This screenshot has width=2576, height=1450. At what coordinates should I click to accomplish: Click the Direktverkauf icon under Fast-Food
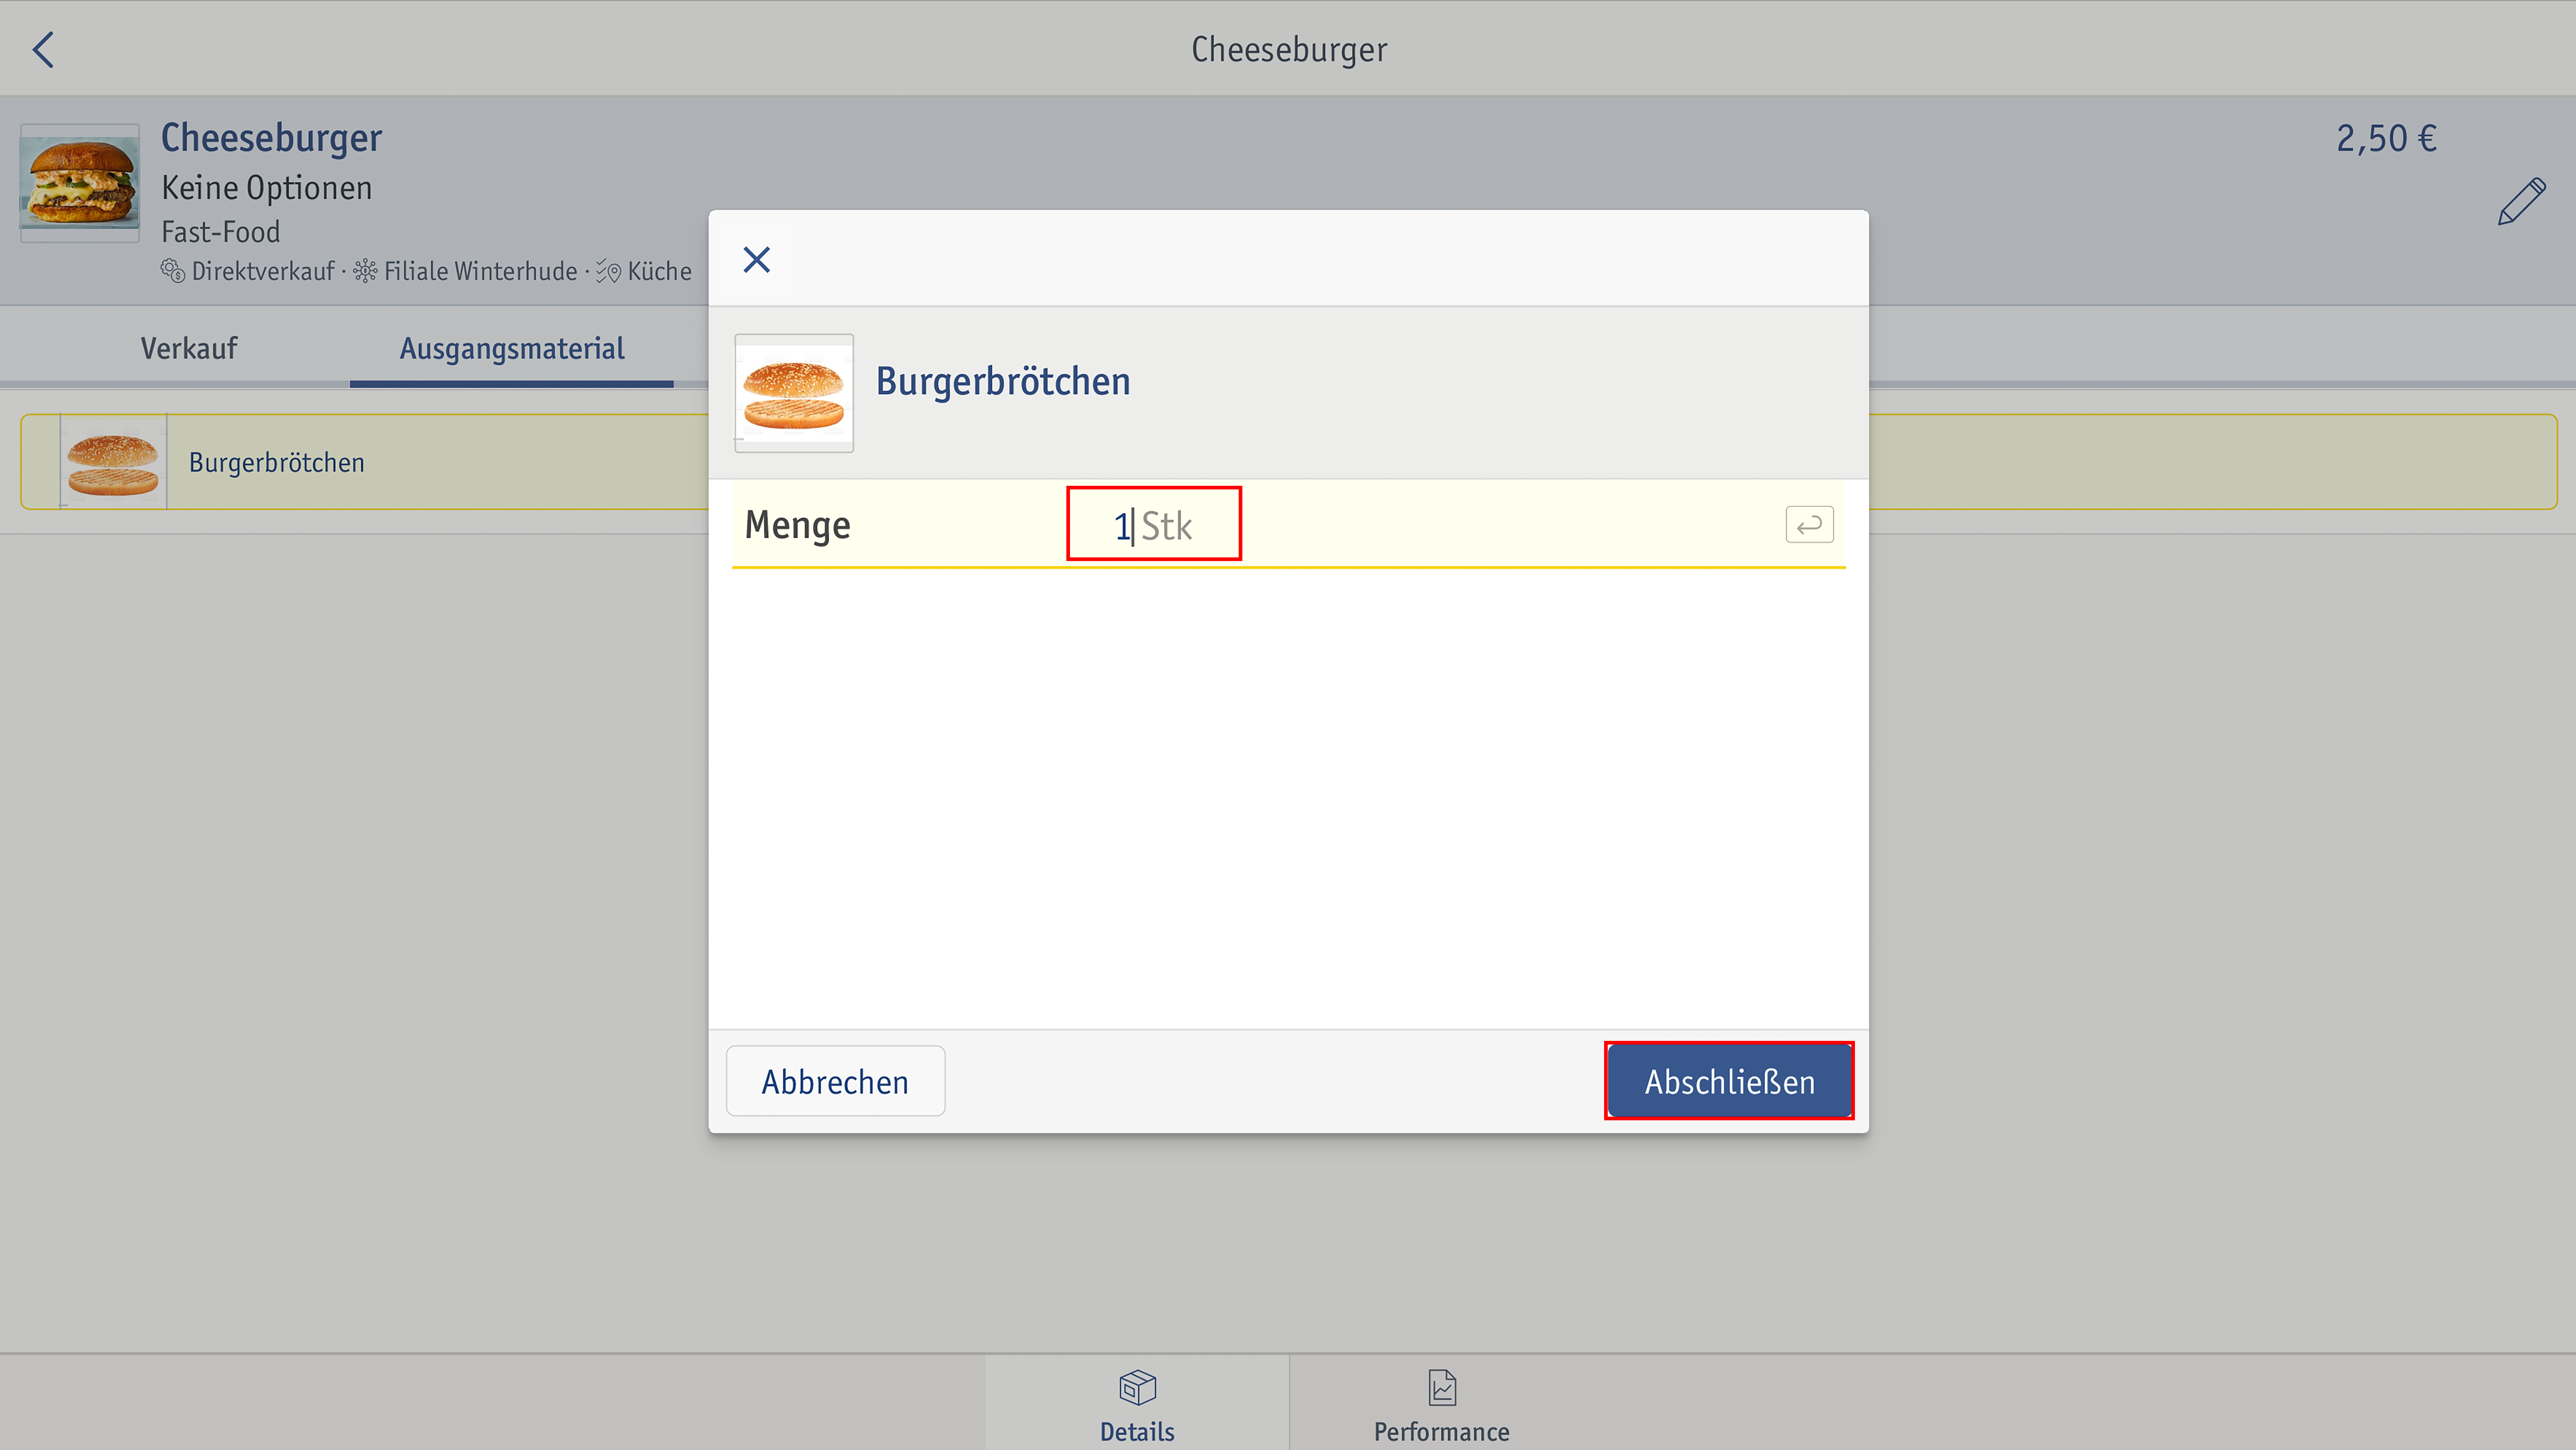click(x=173, y=271)
